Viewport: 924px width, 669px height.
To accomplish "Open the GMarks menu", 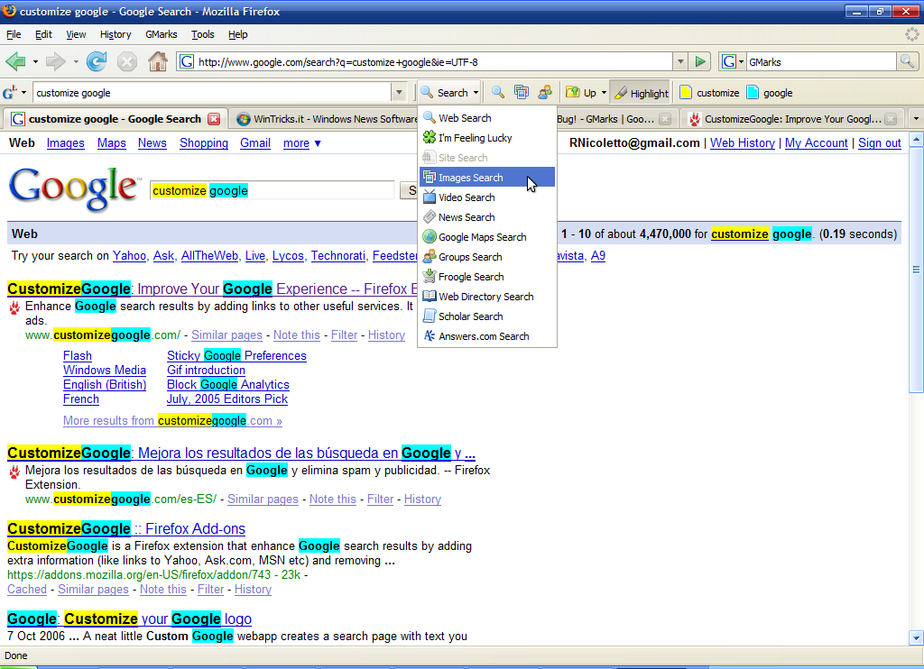I will tap(162, 34).
